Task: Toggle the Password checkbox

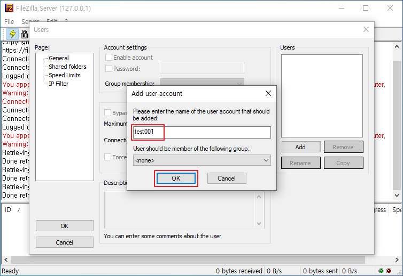Action: click(108, 68)
